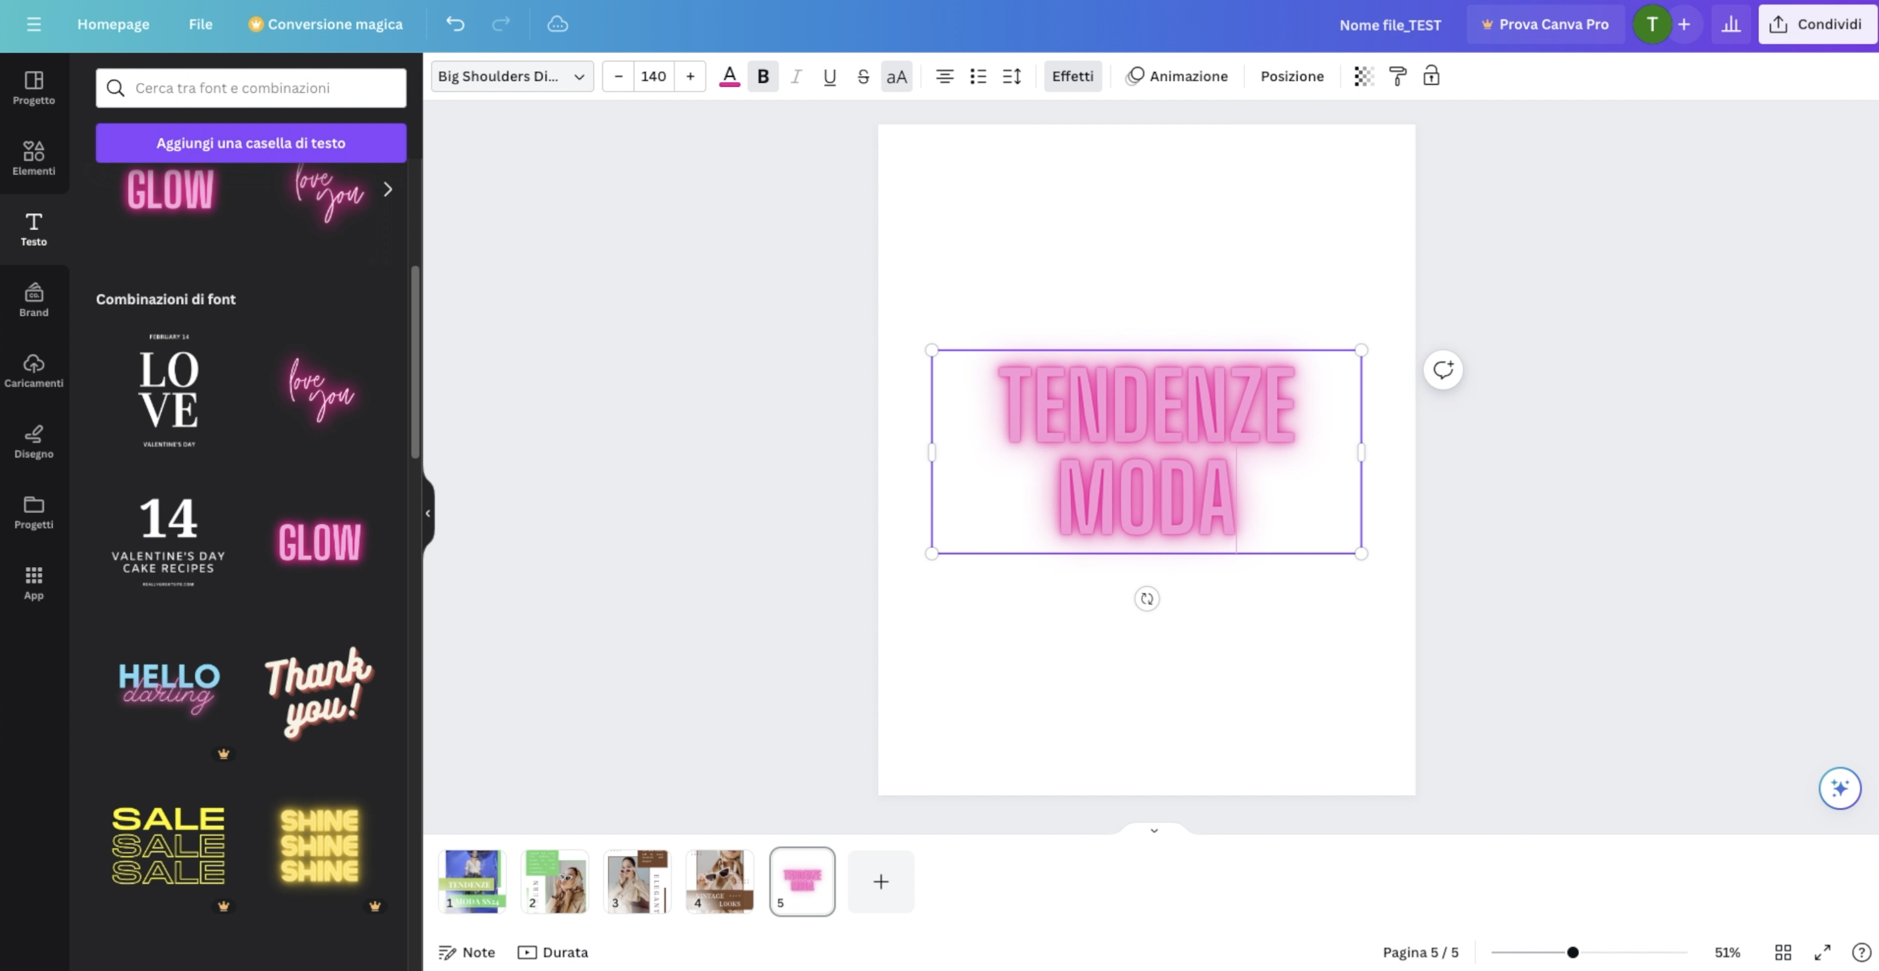Click the font size 140 field
The image size is (1879, 971).
point(654,76)
